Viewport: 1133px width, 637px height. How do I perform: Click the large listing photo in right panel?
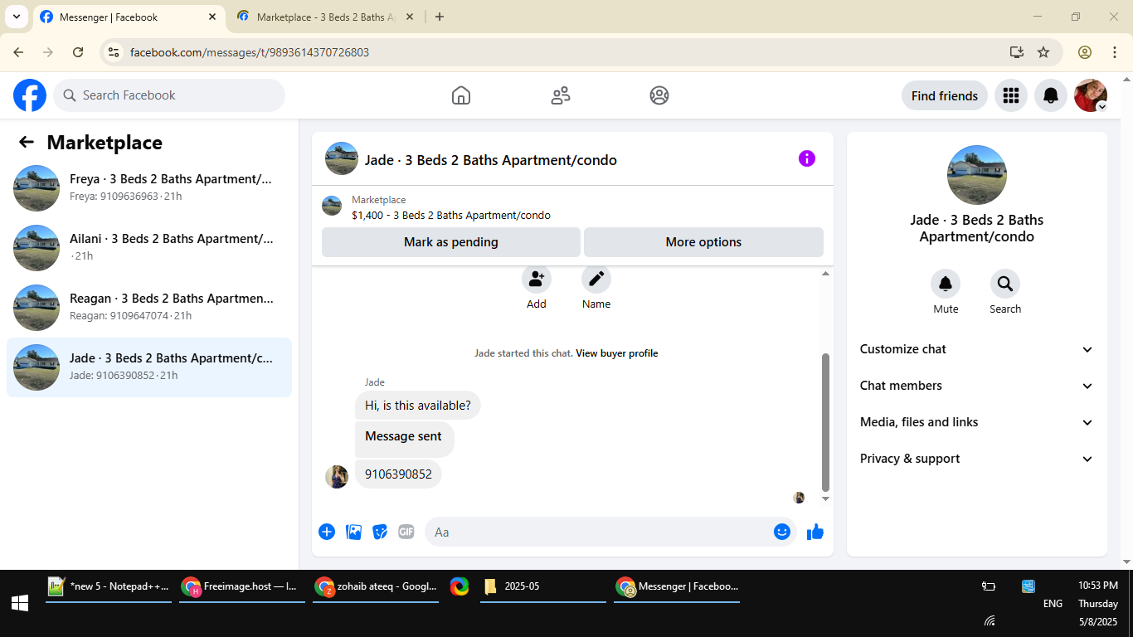(977, 175)
